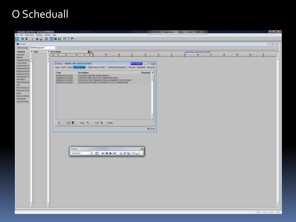296x222 pixels.
Task: Select the CONVIDADA MADY KEUP row
Action: 103,78
